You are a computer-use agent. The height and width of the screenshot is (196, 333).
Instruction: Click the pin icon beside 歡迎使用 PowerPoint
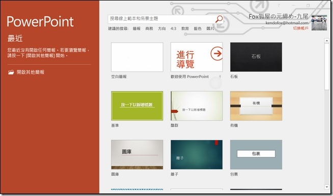(x=220, y=77)
